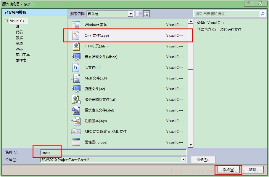Open the 排序依据 sort dropdown

point(131,14)
